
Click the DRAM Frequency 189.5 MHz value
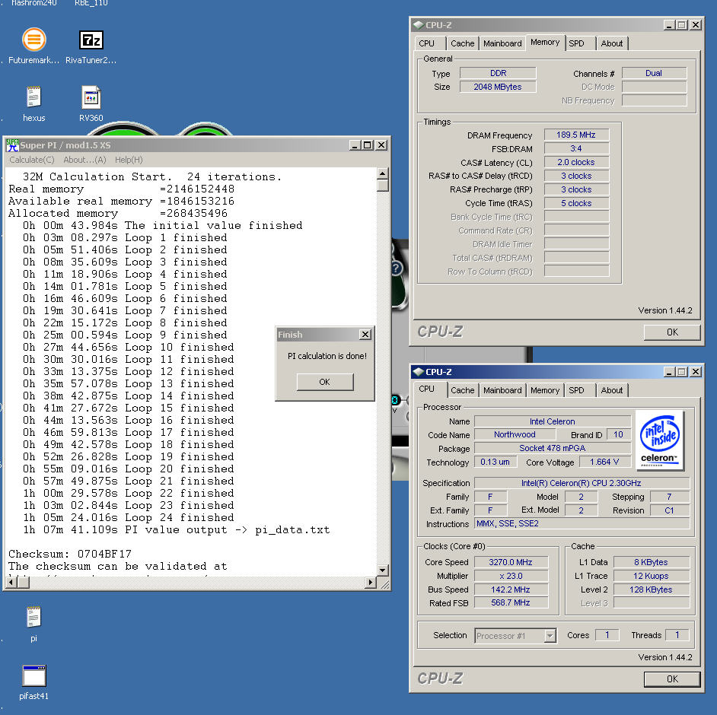tap(576, 135)
